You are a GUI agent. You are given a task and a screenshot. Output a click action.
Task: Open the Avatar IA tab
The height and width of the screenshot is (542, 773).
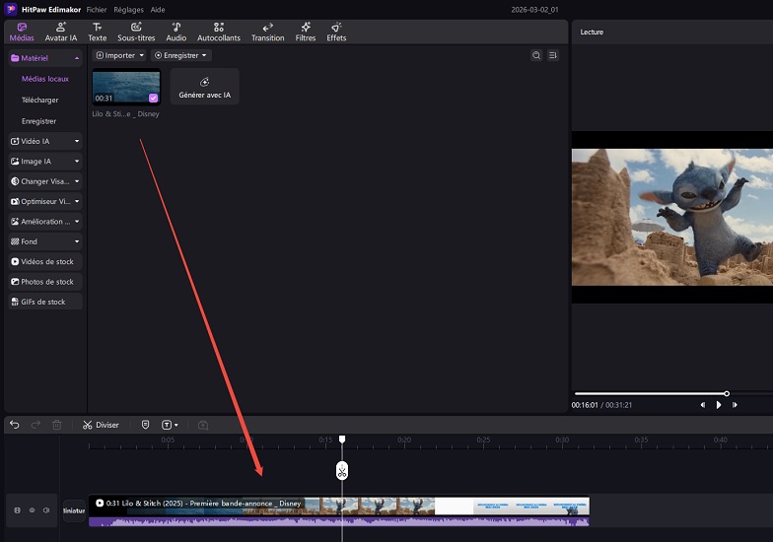(x=61, y=32)
